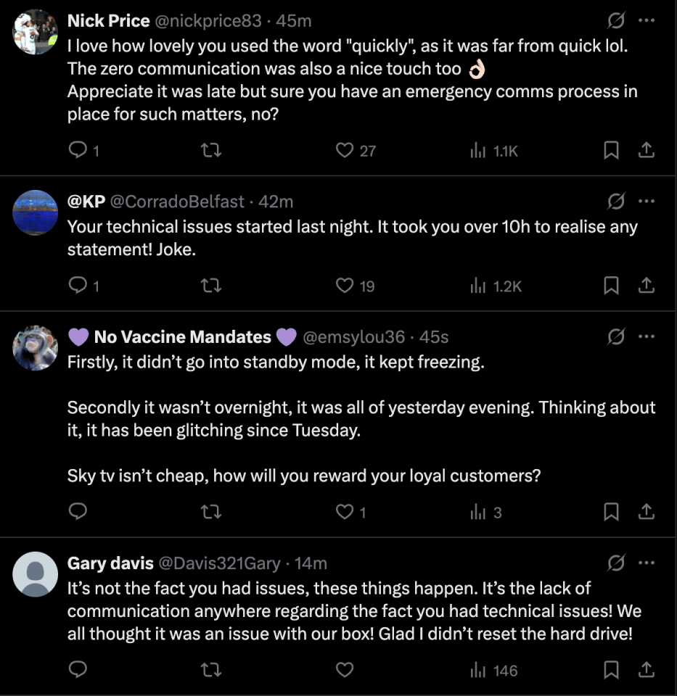The width and height of the screenshot is (677, 696).
Task: Reply to Nick Price's tweet
Action: (x=83, y=150)
